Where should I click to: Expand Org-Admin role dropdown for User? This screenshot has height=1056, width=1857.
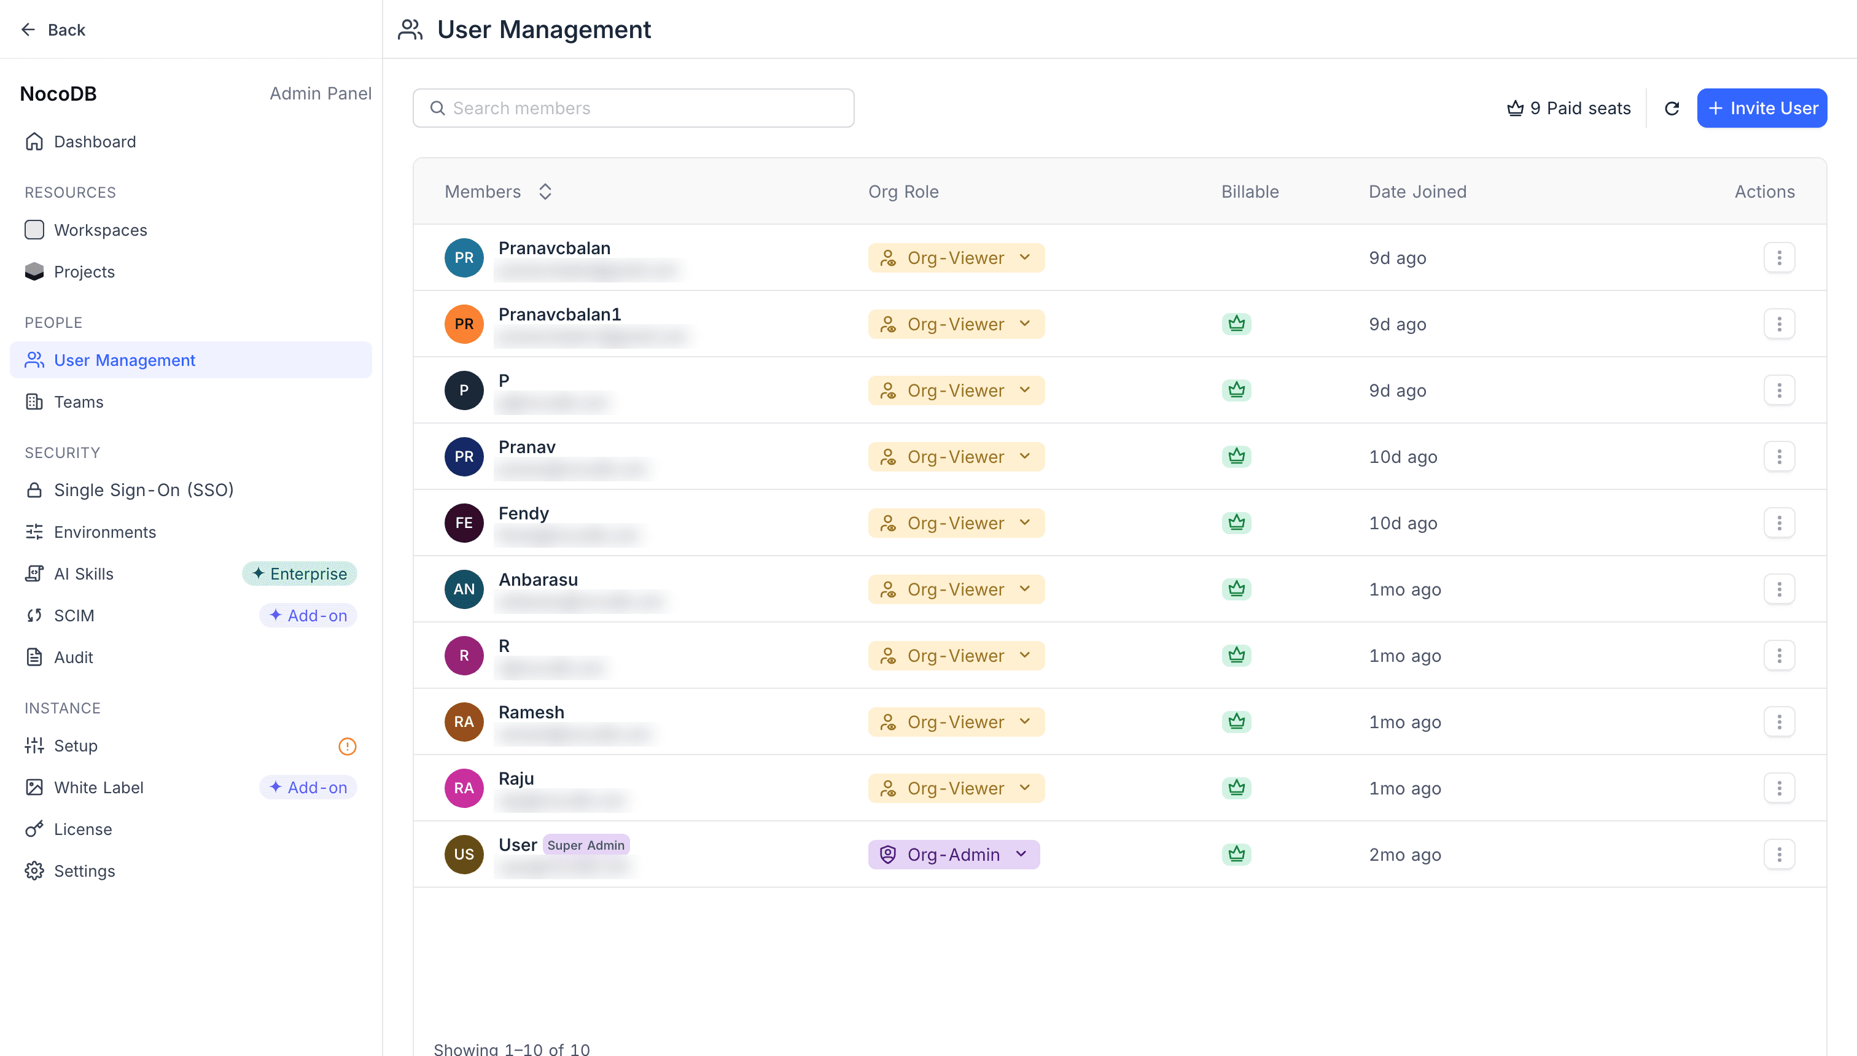[953, 855]
